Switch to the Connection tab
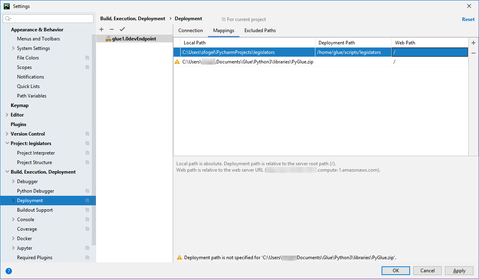This screenshot has width=479, height=279. tap(191, 30)
